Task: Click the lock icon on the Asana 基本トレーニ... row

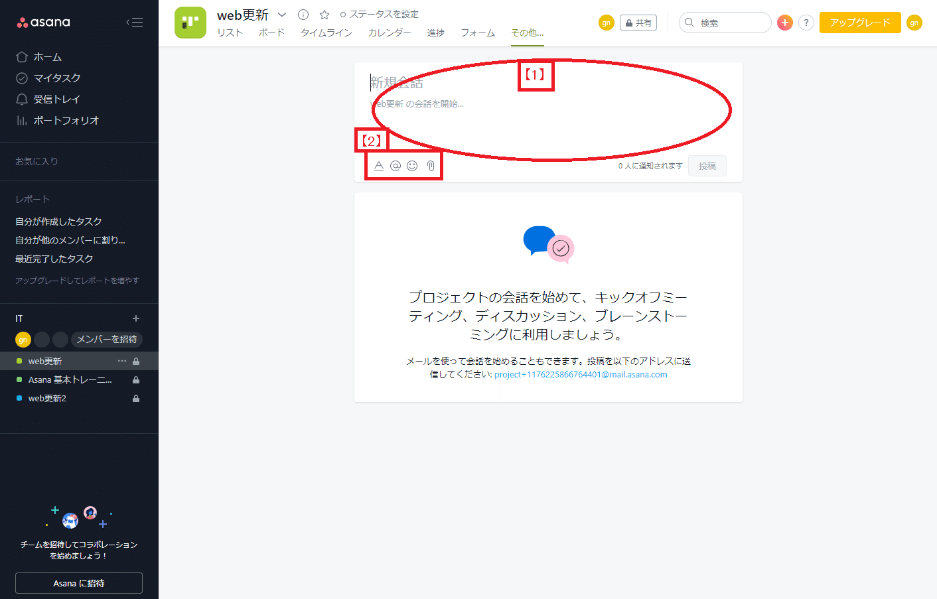Action: [x=136, y=380]
